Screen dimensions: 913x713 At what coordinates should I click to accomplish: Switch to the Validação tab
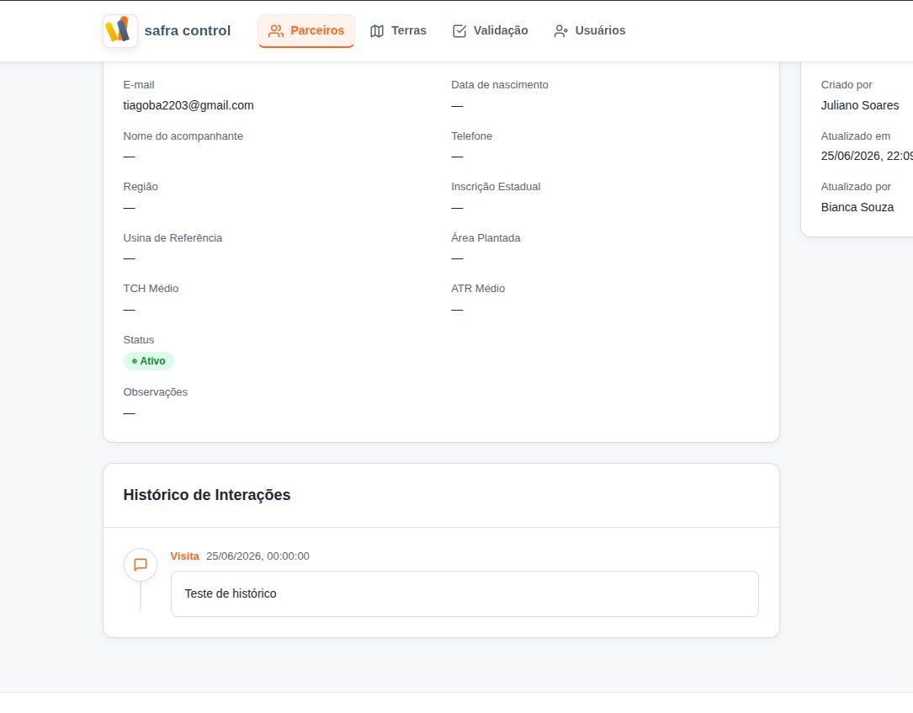(491, 31)
